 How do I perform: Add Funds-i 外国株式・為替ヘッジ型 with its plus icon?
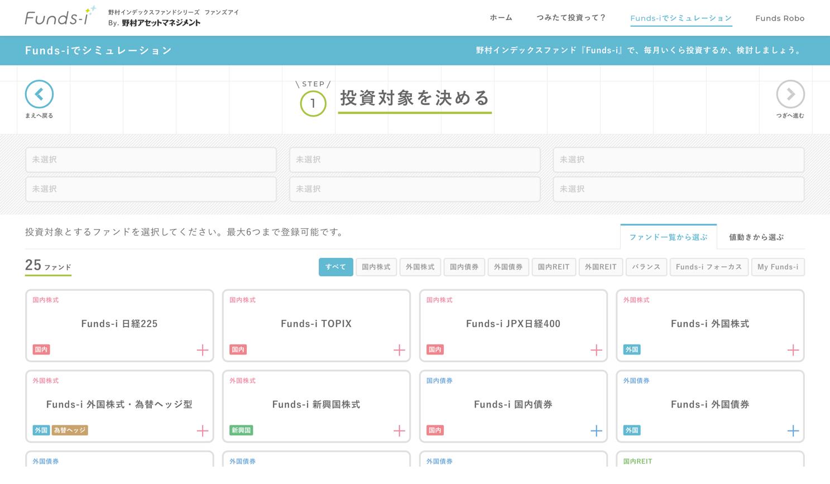tap(203, 430)
